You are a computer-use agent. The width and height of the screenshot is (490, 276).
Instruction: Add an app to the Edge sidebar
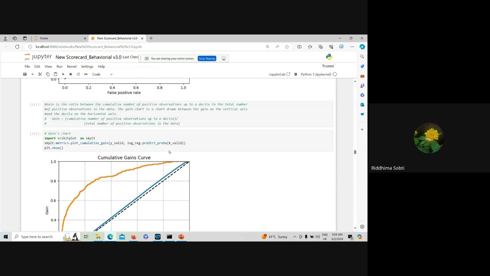click(362, 130)
